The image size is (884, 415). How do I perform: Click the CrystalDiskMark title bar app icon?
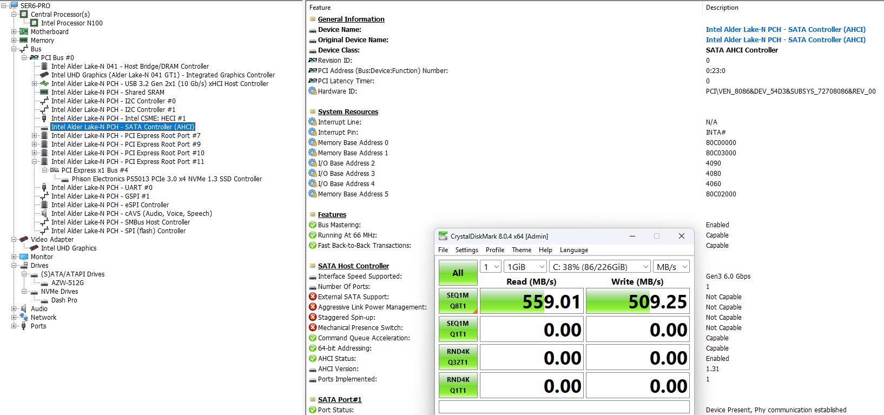[x=443, y=236]
